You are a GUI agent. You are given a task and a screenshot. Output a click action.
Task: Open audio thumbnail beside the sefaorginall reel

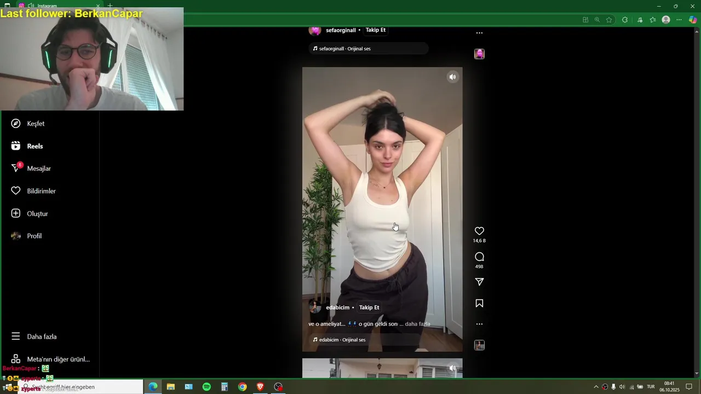click(x=479, y=54)
